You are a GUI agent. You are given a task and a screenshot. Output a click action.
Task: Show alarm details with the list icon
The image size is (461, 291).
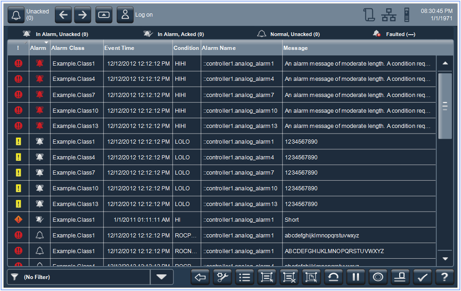(x=245, y=277)
